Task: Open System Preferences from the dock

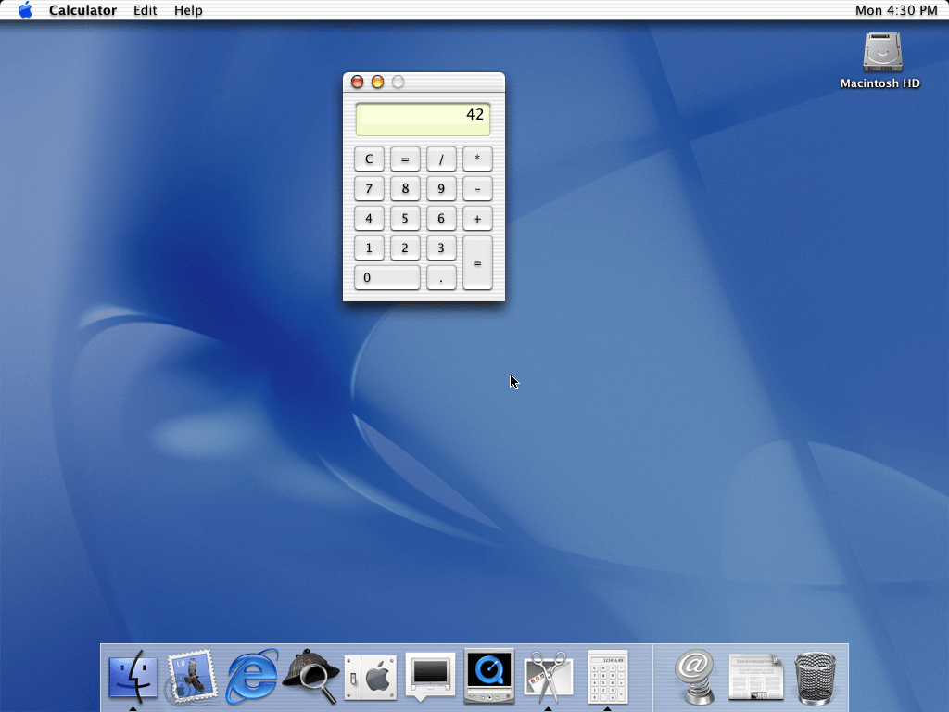Action: pos(371,676)
